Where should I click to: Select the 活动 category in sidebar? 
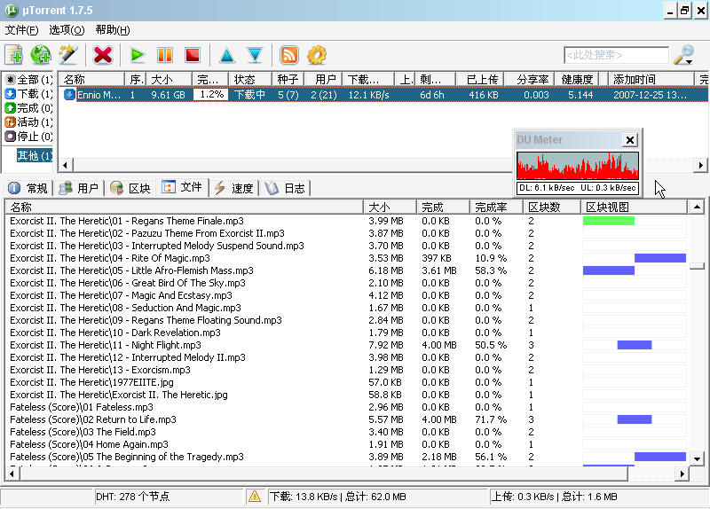[x=29, y=122]
